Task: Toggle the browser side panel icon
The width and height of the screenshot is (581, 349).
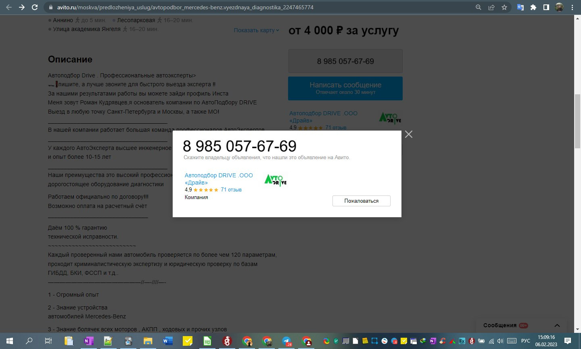Action: click(x=546, y=7)
